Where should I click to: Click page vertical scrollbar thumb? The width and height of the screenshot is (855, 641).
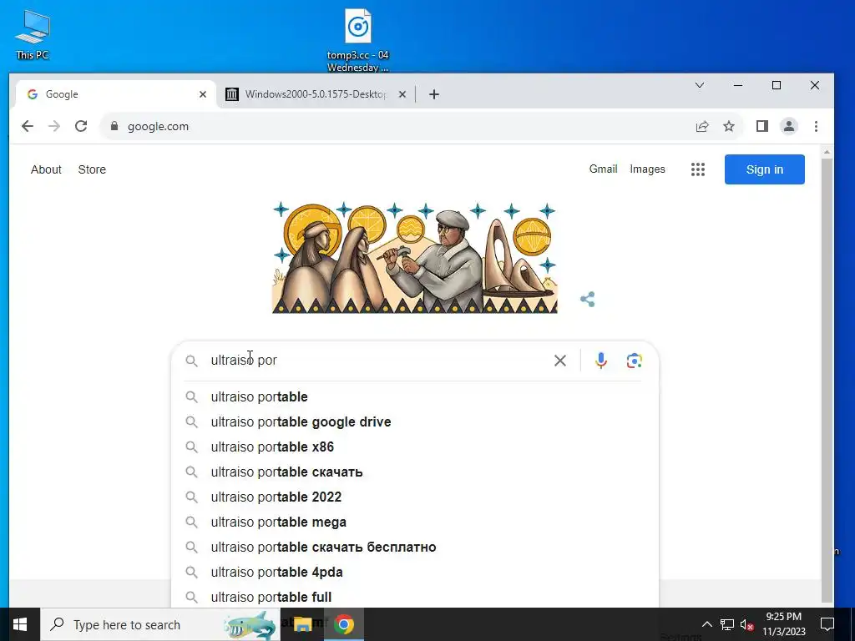pyautogui.click(x=827, y=379)
